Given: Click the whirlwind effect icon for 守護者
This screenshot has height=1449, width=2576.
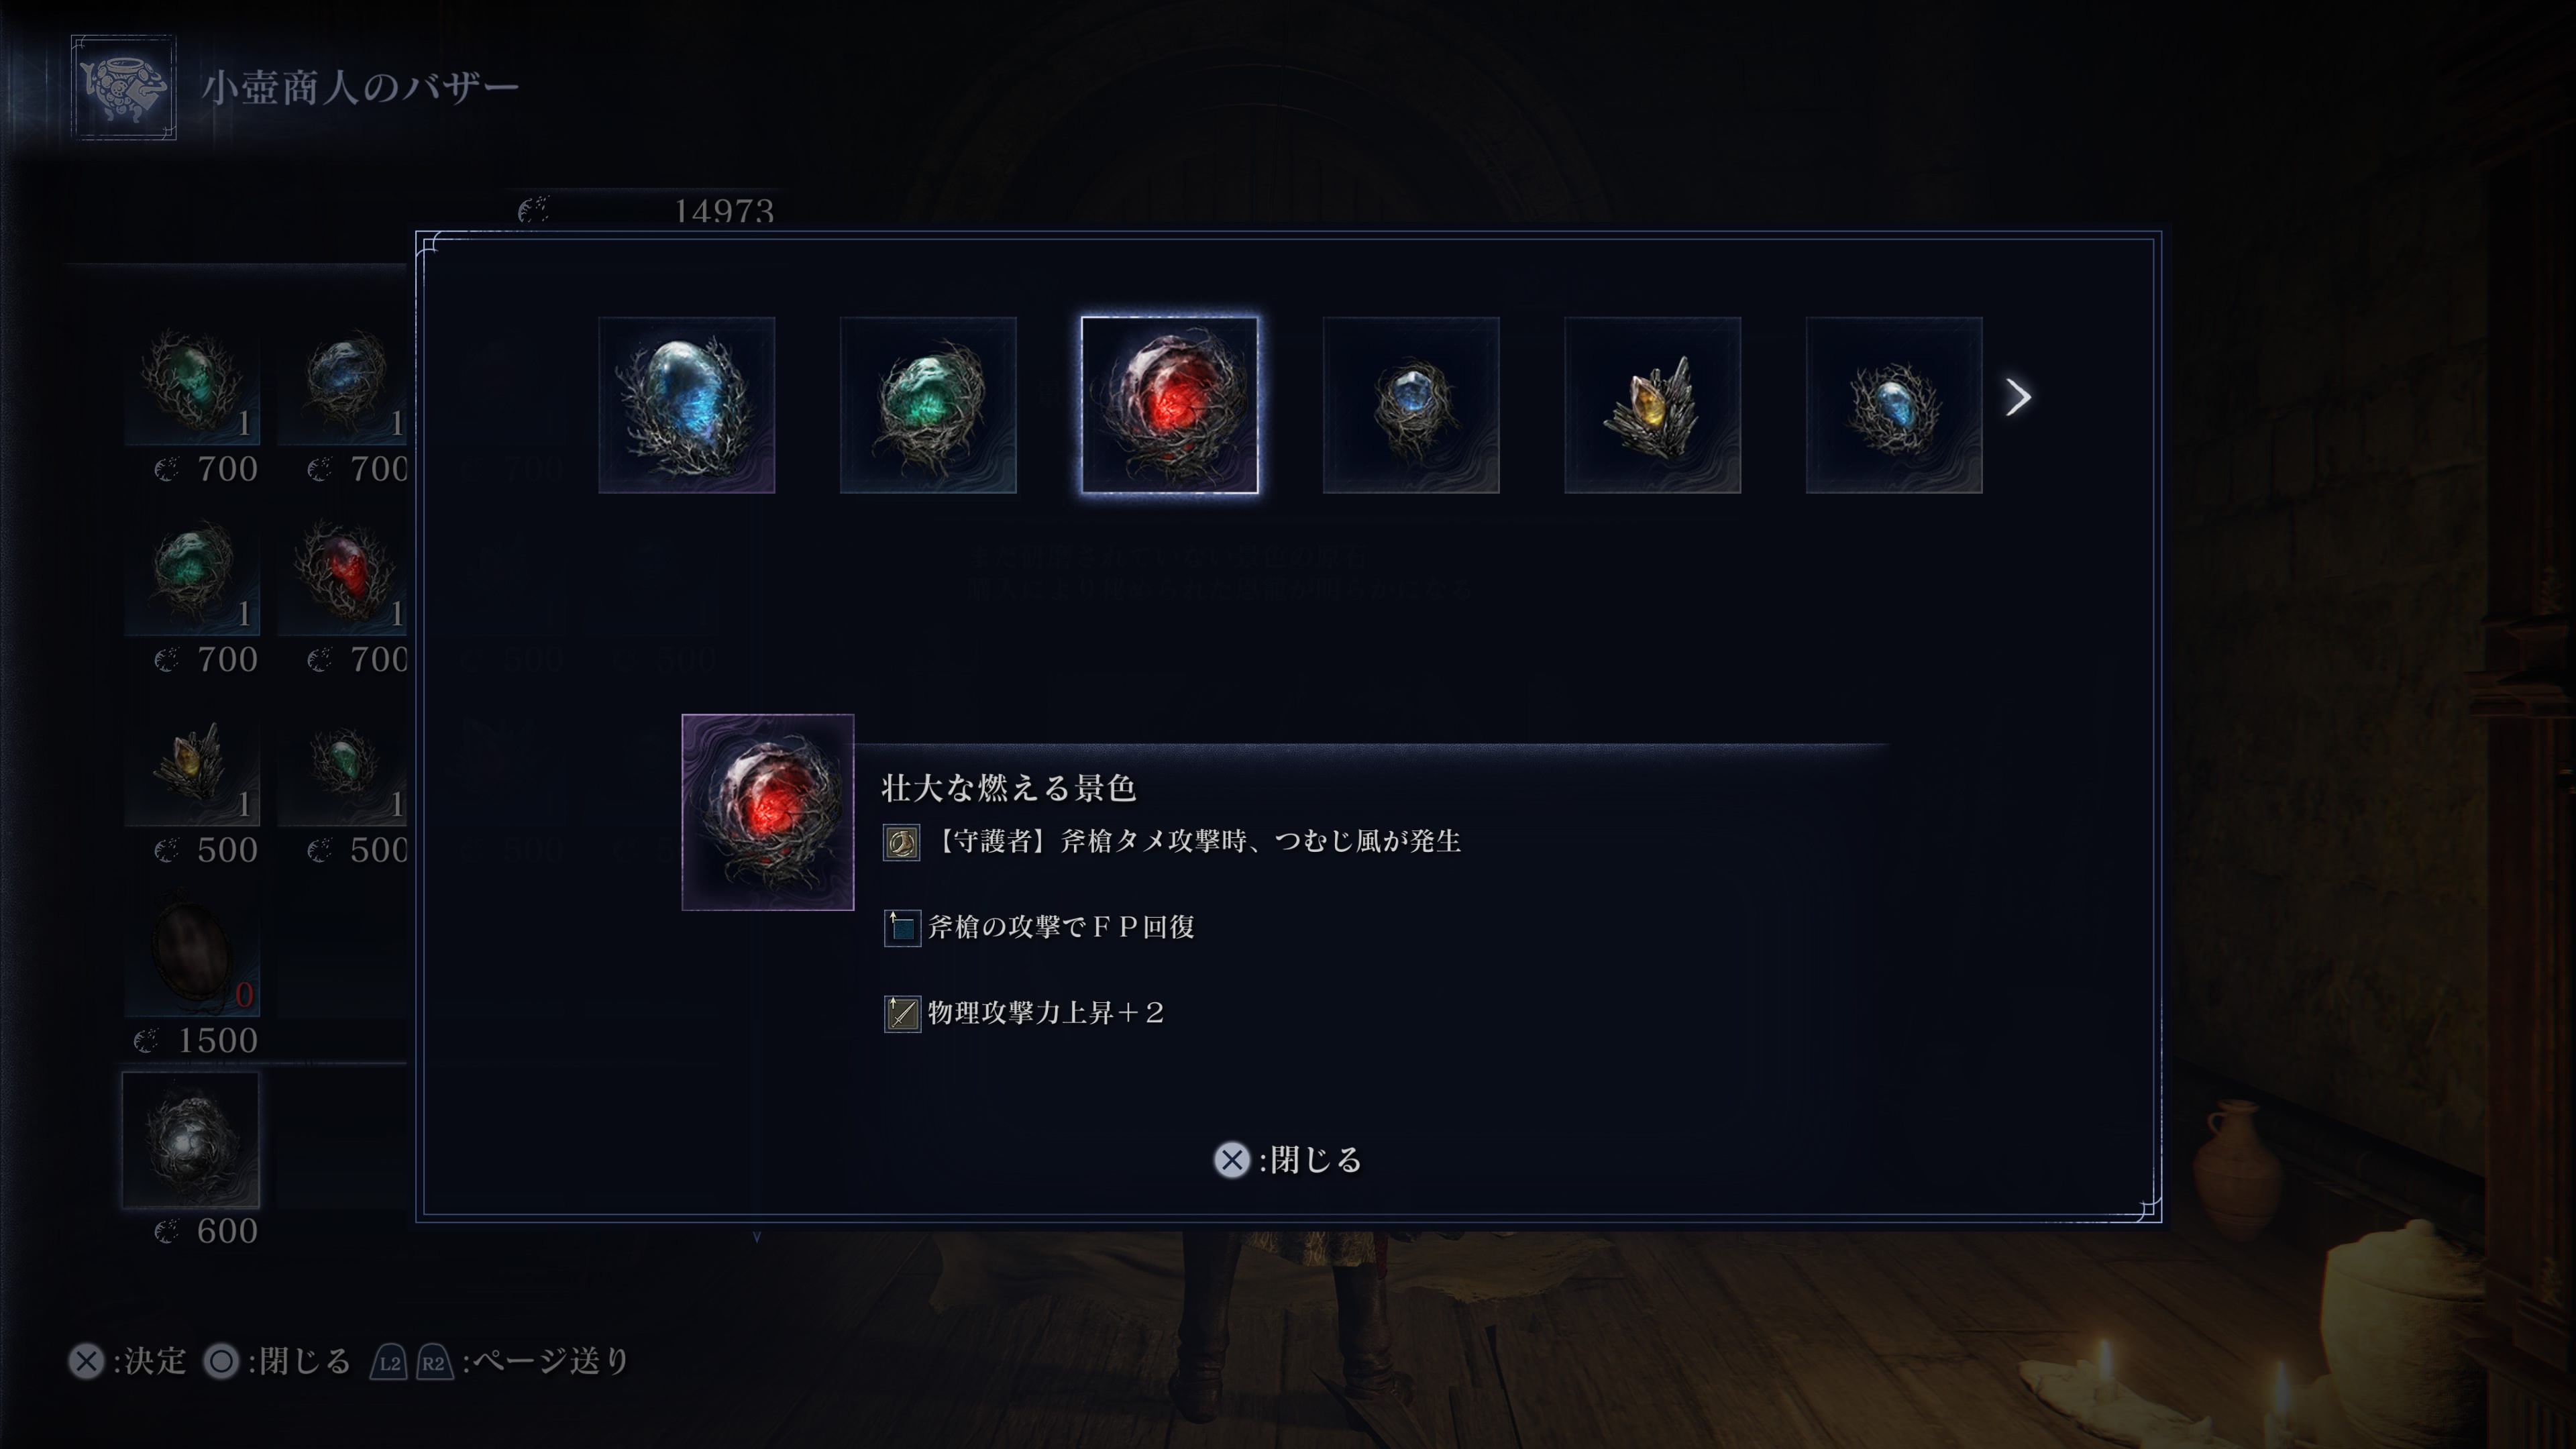Looking at the screenshot, I should [901, 842].
